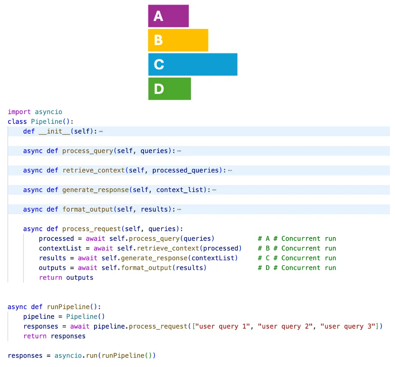Click 'asyncio' in the last line
The height and width of the screenshot is (367, 395).
point(68,356)
